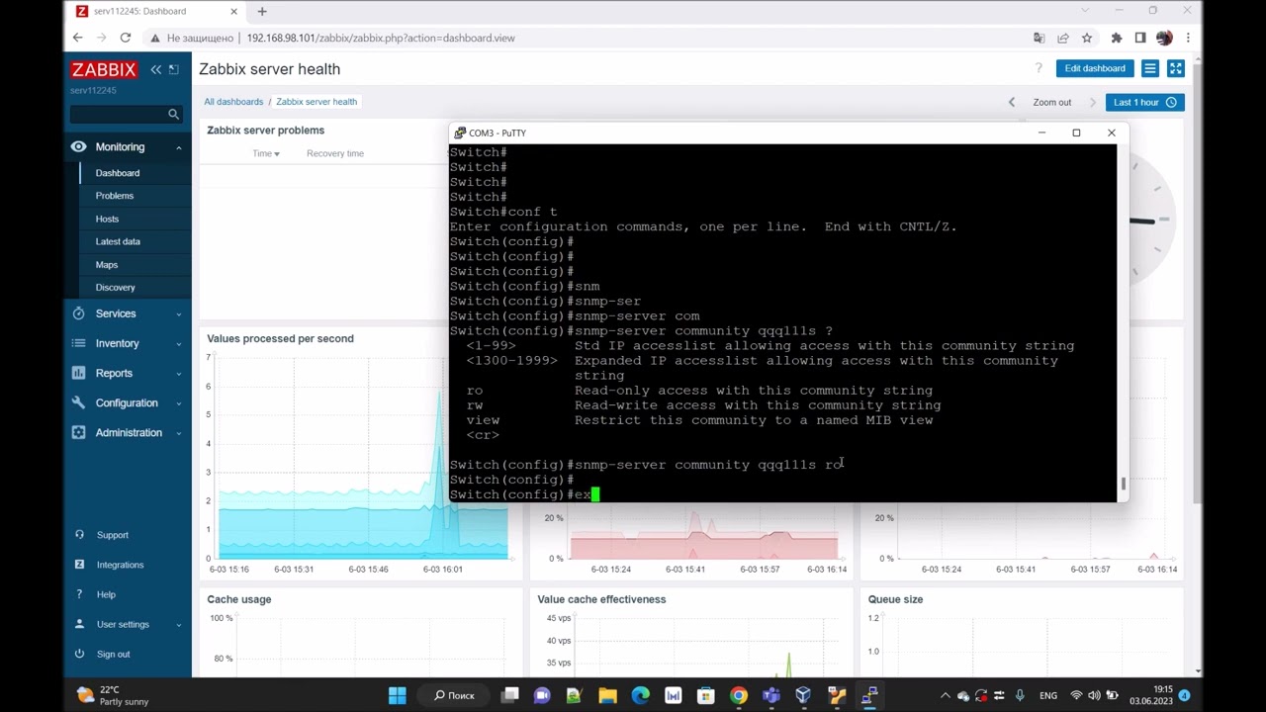Click the PuTTY terminal scrollbar thumb
The image size is (1266, 712).
(x=1123, y=485)
